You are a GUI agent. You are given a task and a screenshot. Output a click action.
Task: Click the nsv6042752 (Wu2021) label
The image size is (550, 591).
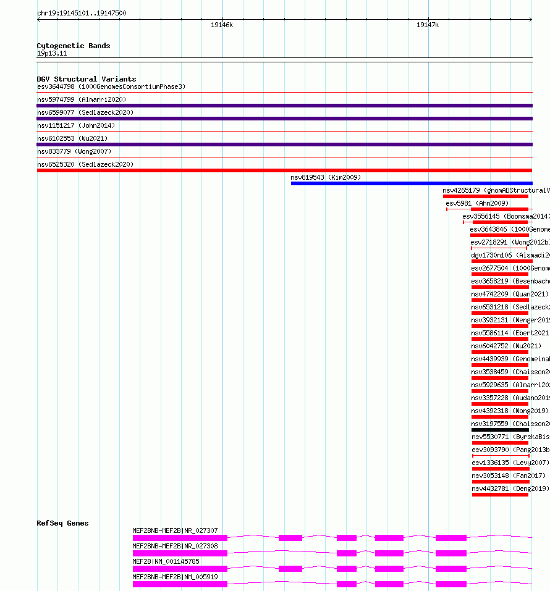pos(506,346)
